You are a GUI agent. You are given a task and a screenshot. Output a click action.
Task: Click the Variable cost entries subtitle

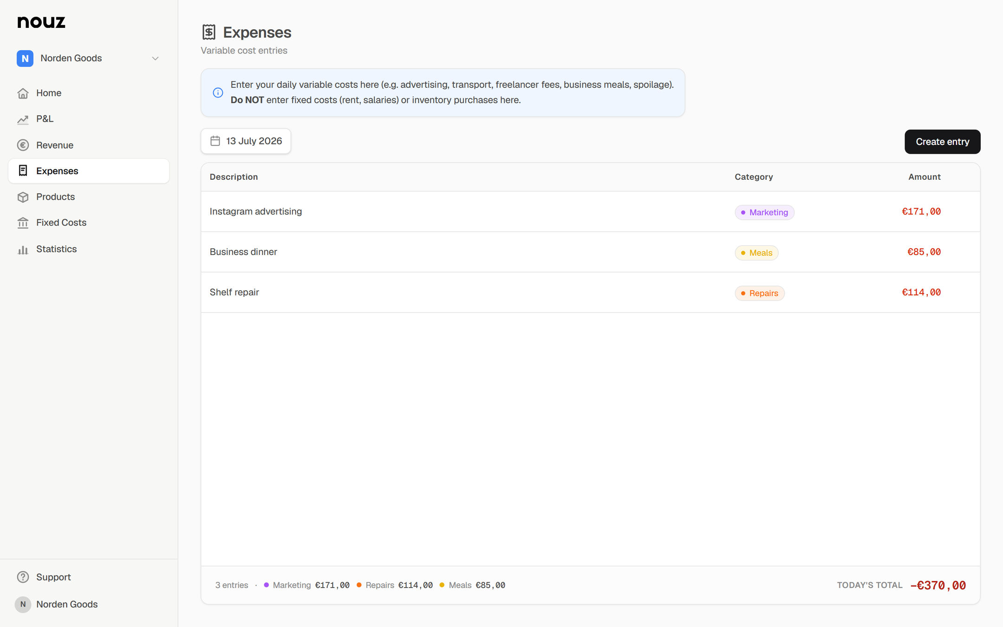click(244, 51)
